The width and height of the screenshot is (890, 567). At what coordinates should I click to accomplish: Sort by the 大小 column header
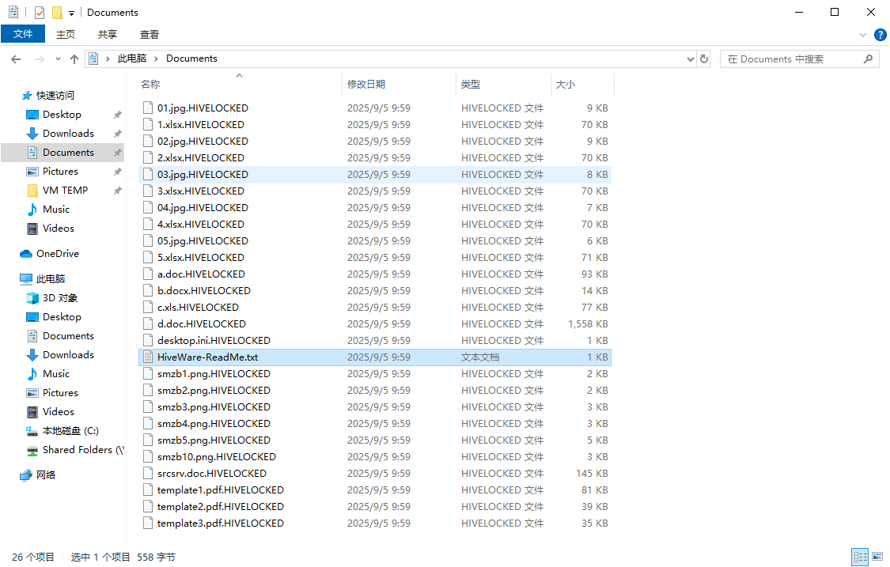point(566,84)
